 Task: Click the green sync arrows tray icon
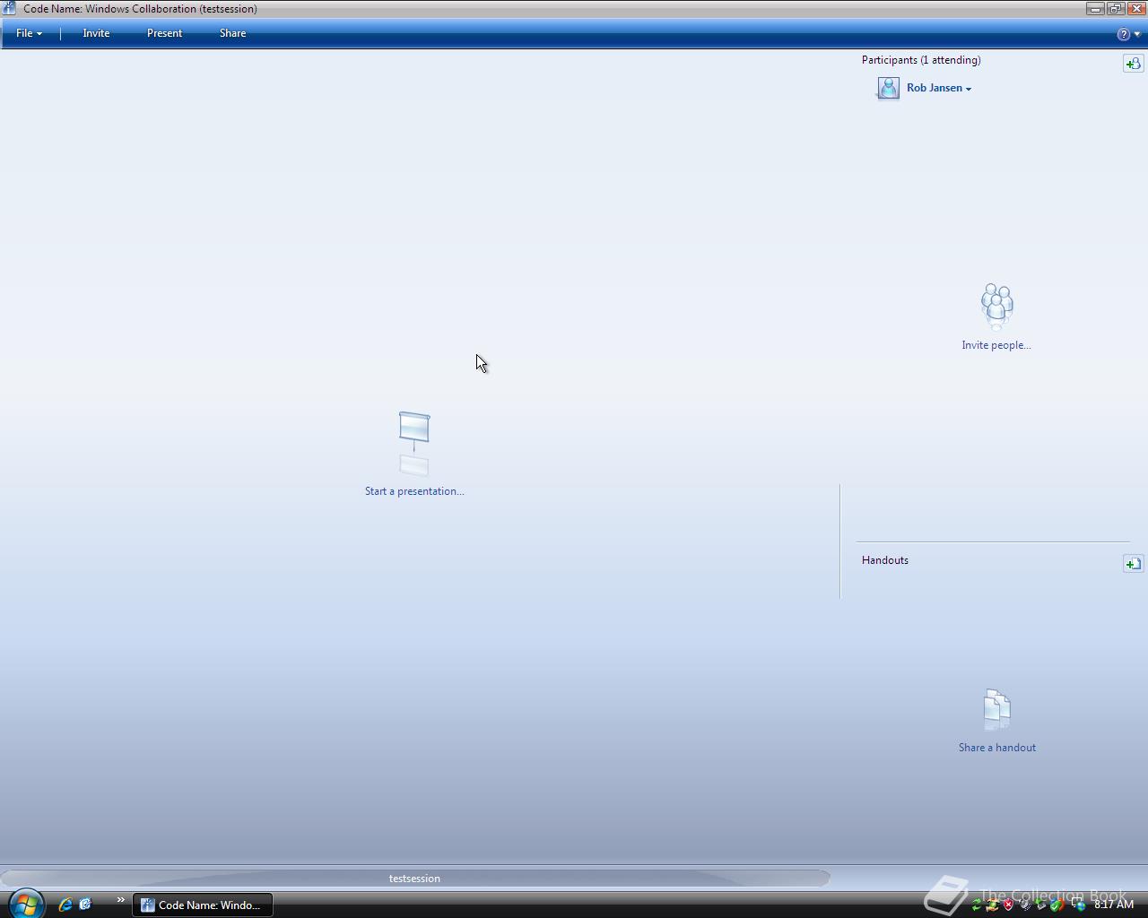(x=977, y=905)
